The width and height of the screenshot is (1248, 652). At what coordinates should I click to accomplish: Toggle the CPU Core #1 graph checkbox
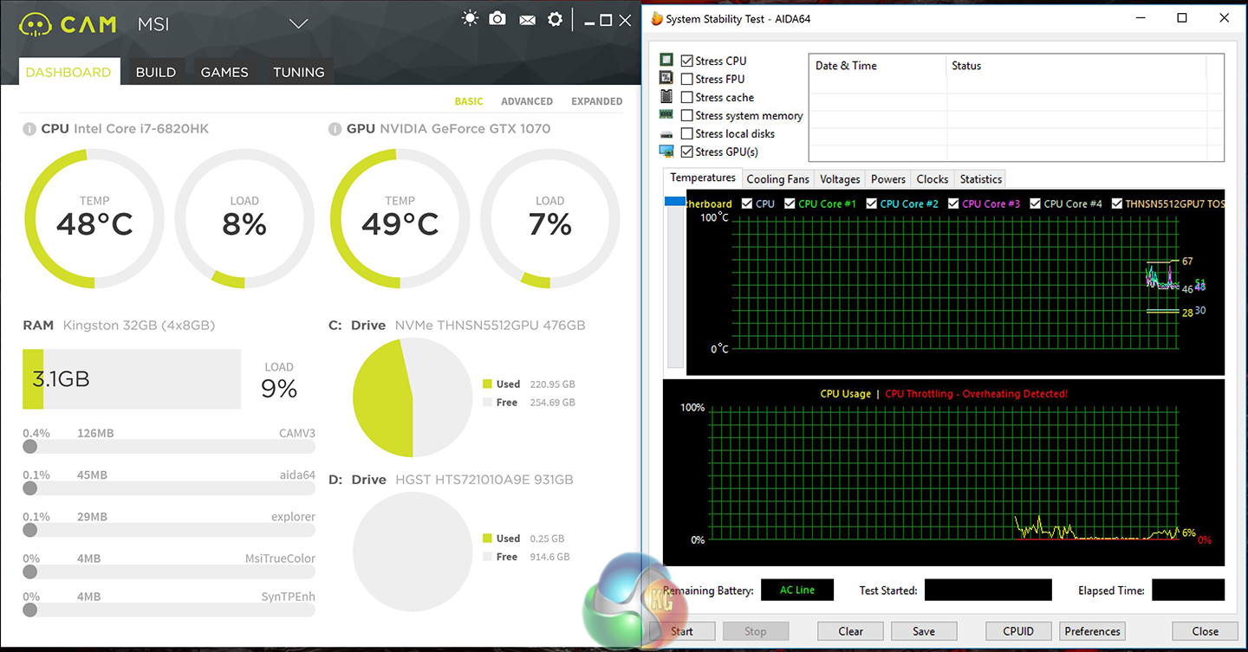(790, 203)
